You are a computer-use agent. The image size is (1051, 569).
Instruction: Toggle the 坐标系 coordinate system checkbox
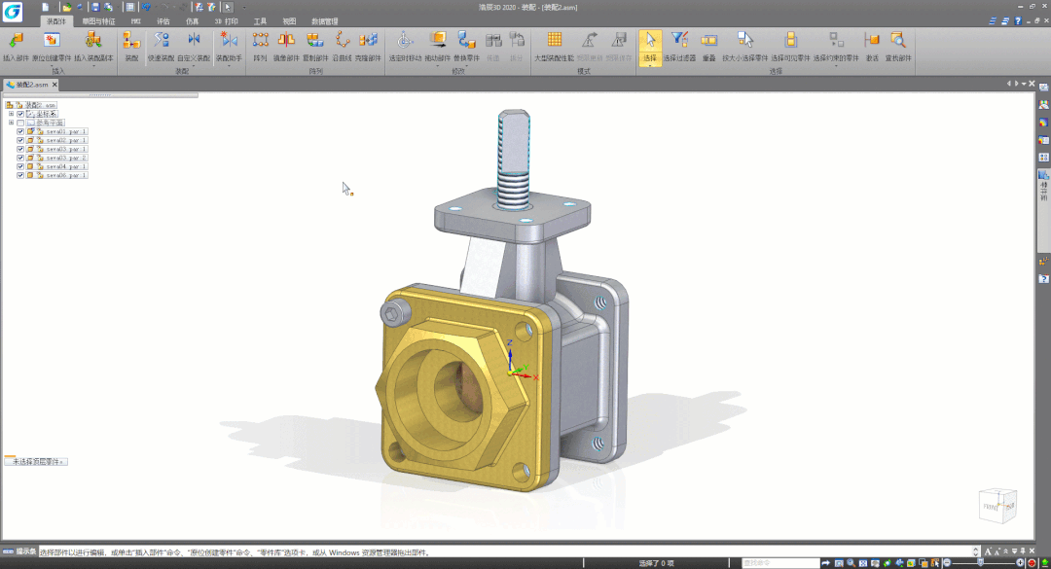click(20, 114)
